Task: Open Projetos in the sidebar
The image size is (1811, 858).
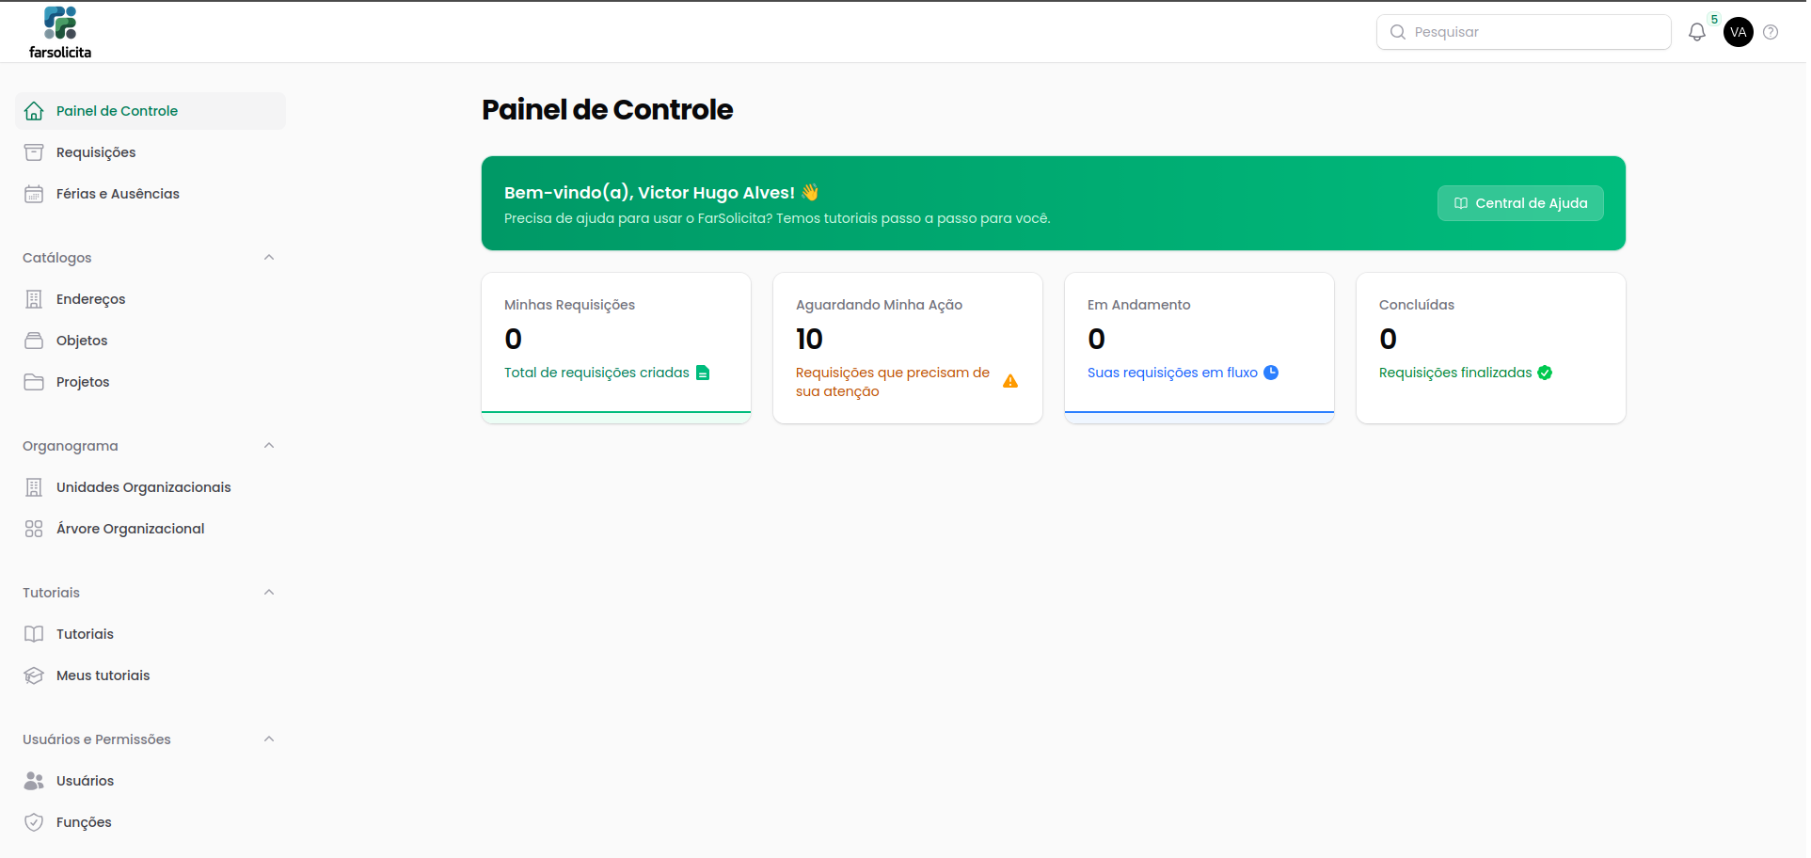Action: tap(151, 382)
